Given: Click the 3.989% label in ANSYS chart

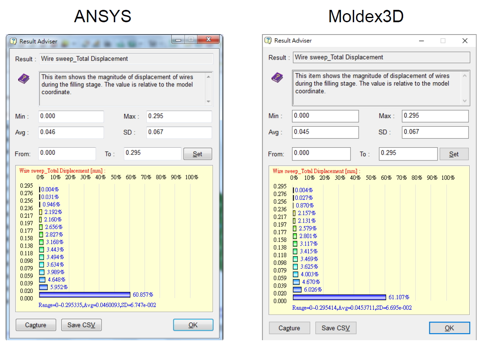Looking at the screenshot, I should point(56,272).
